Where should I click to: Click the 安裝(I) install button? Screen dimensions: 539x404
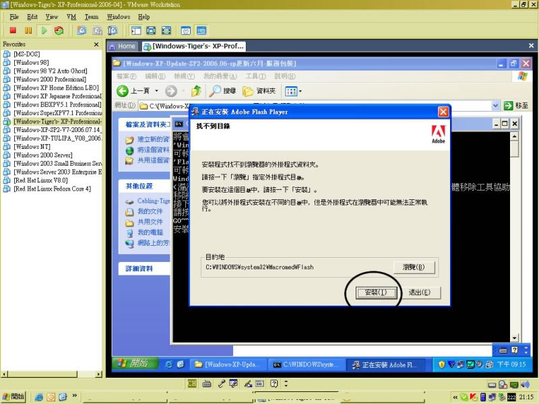(376, 292)
